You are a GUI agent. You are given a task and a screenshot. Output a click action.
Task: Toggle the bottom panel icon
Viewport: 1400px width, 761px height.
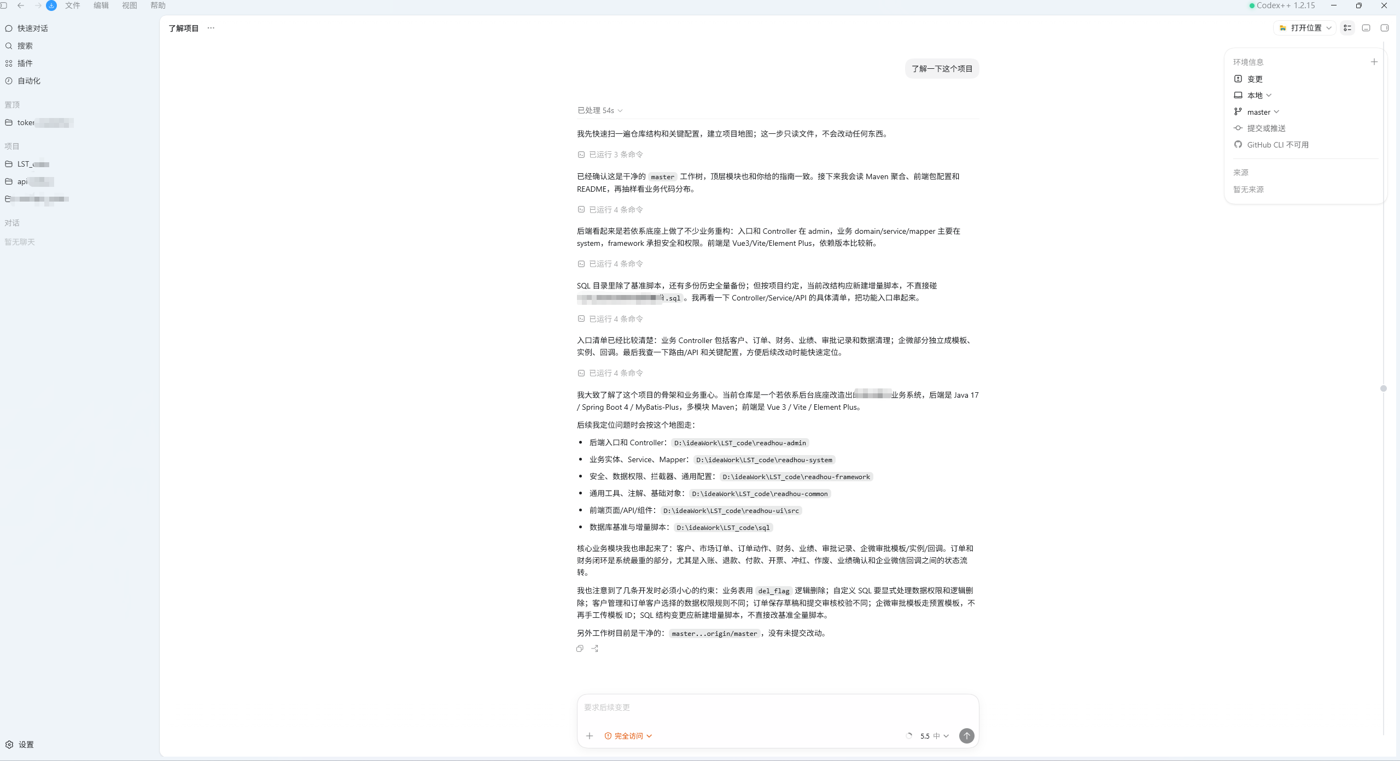coord(1366,28)
